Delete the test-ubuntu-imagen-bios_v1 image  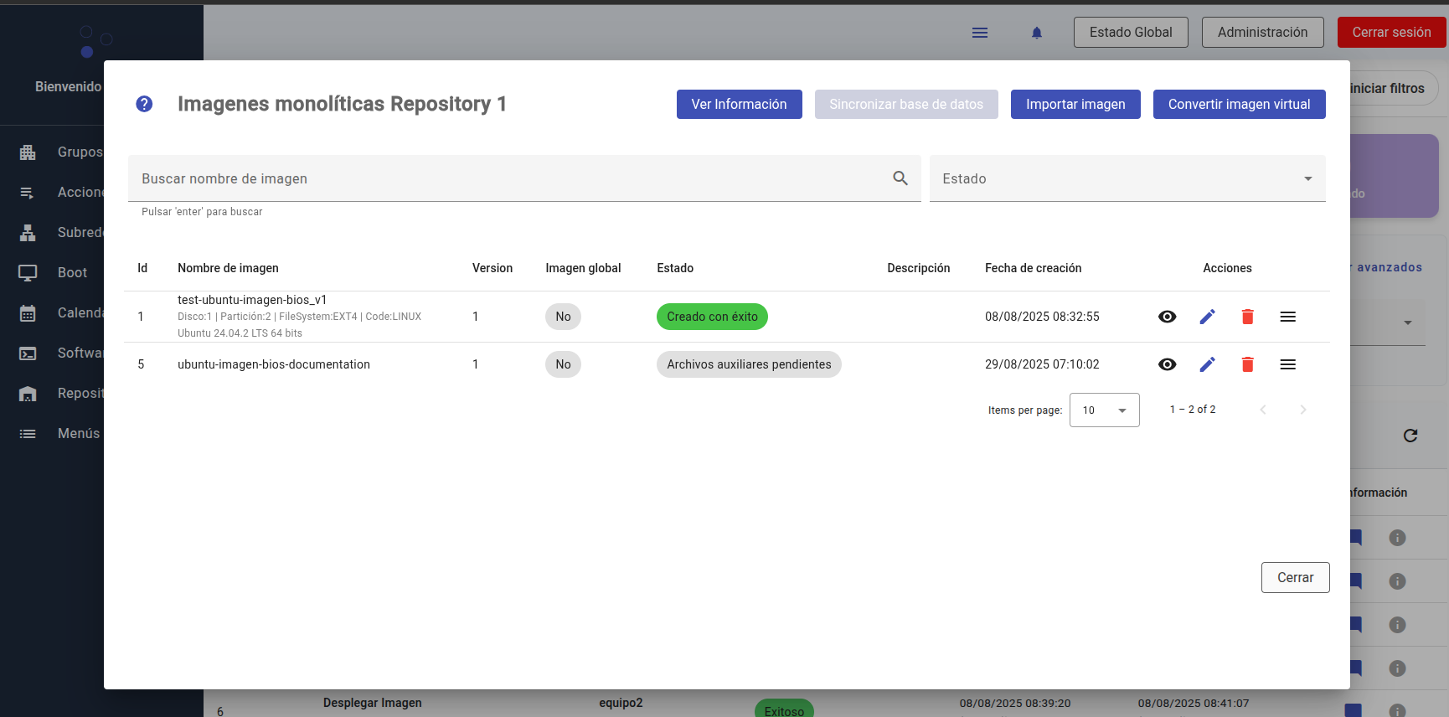tap(1247, 317)
